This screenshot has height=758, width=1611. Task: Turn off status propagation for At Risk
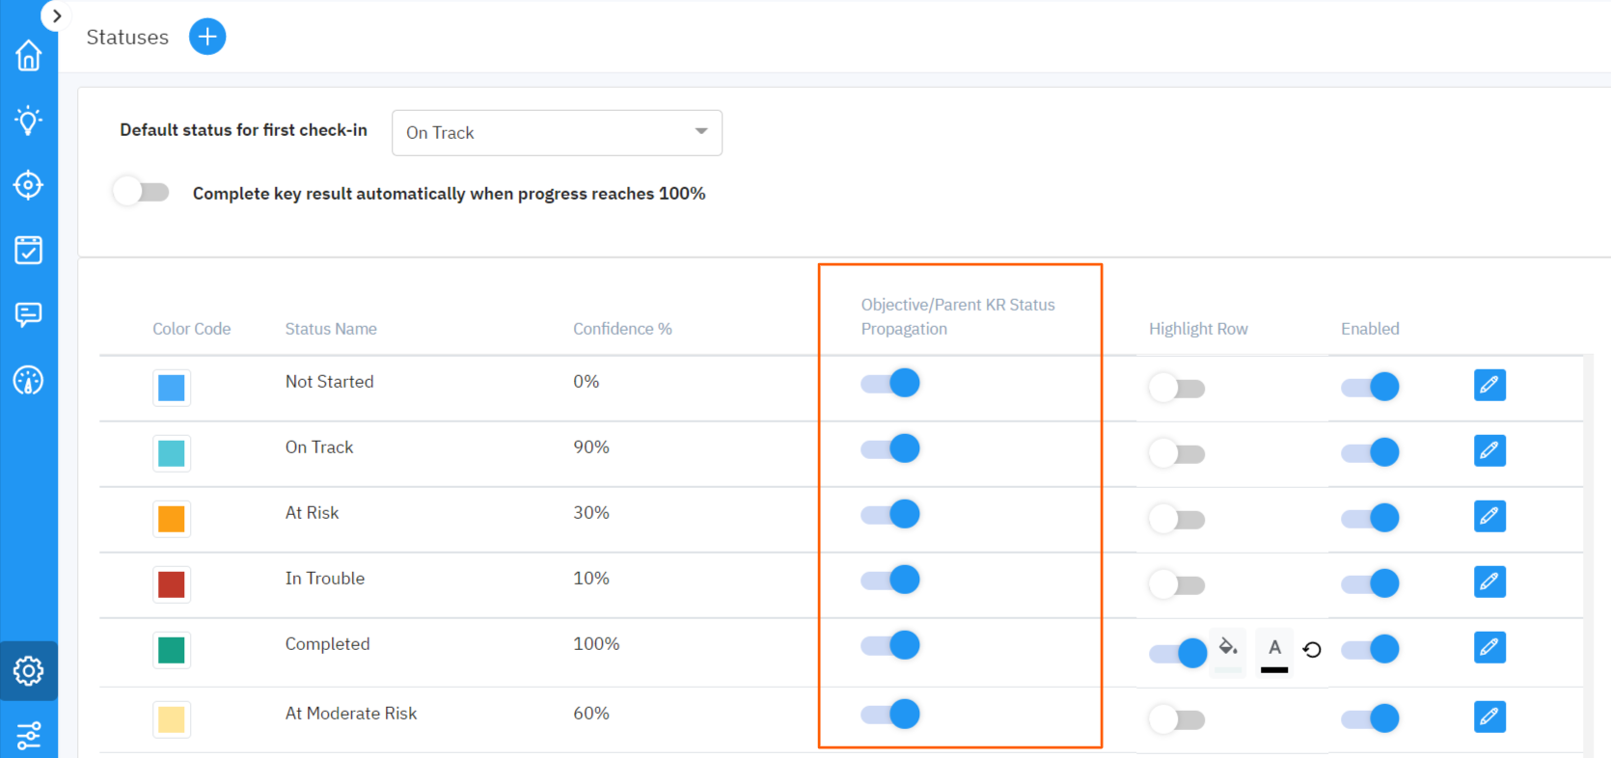[890, 514]
